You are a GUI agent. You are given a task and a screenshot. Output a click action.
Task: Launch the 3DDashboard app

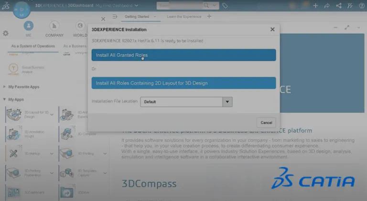tap(13, 192)
